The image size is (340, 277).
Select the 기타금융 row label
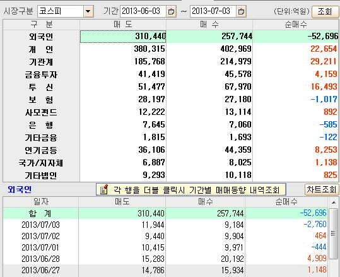tap(41, 138)
